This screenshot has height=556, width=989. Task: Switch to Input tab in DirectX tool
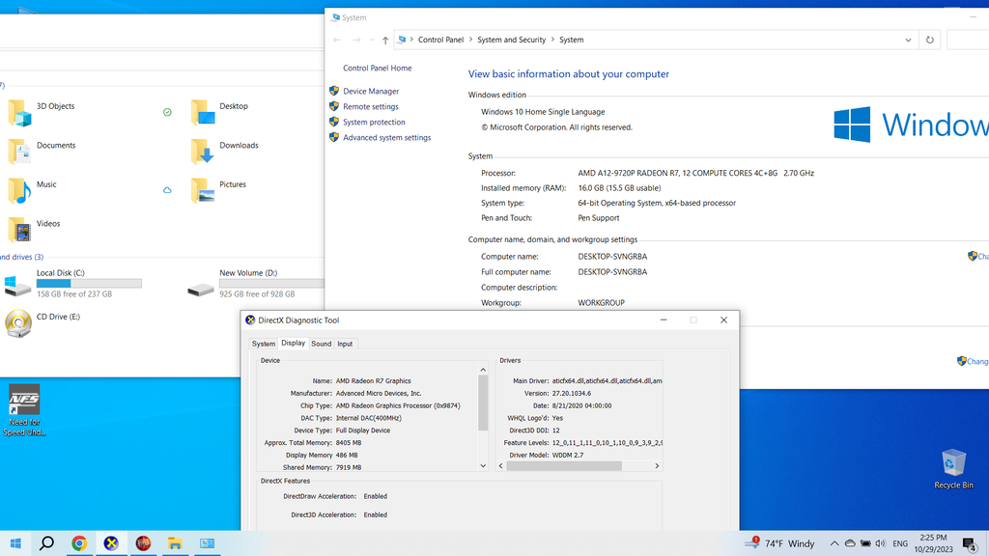pos(345,345)
